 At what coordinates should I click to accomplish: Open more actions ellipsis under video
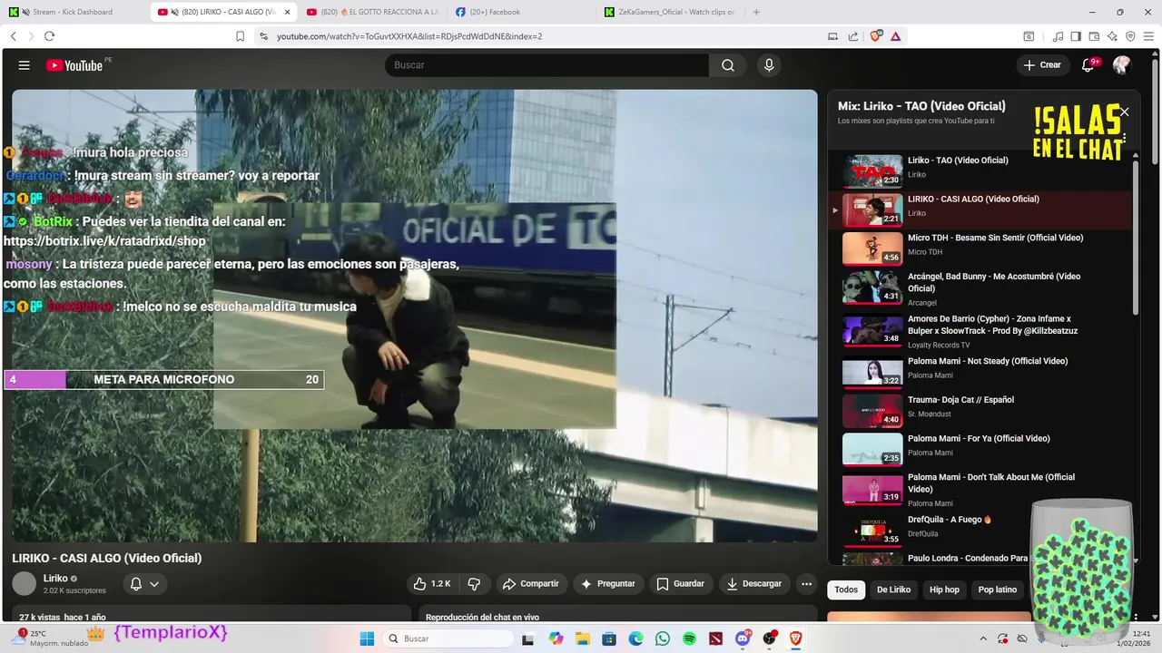point(806,584)
